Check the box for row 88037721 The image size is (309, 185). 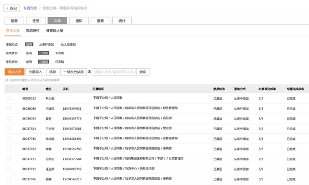click(9, 169)
